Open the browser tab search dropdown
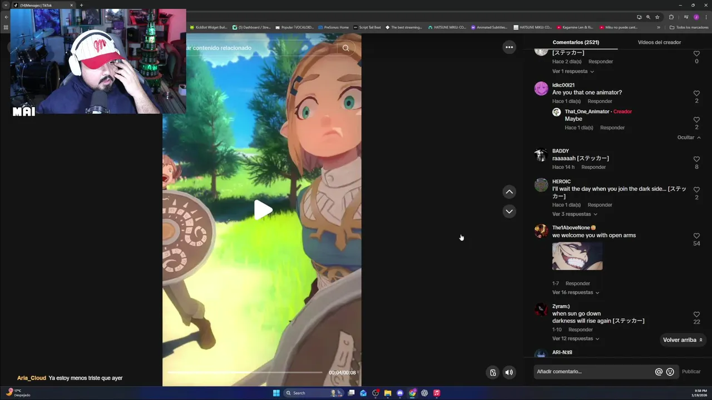Screen dimensions: 712x400 (x=6, y=5)
